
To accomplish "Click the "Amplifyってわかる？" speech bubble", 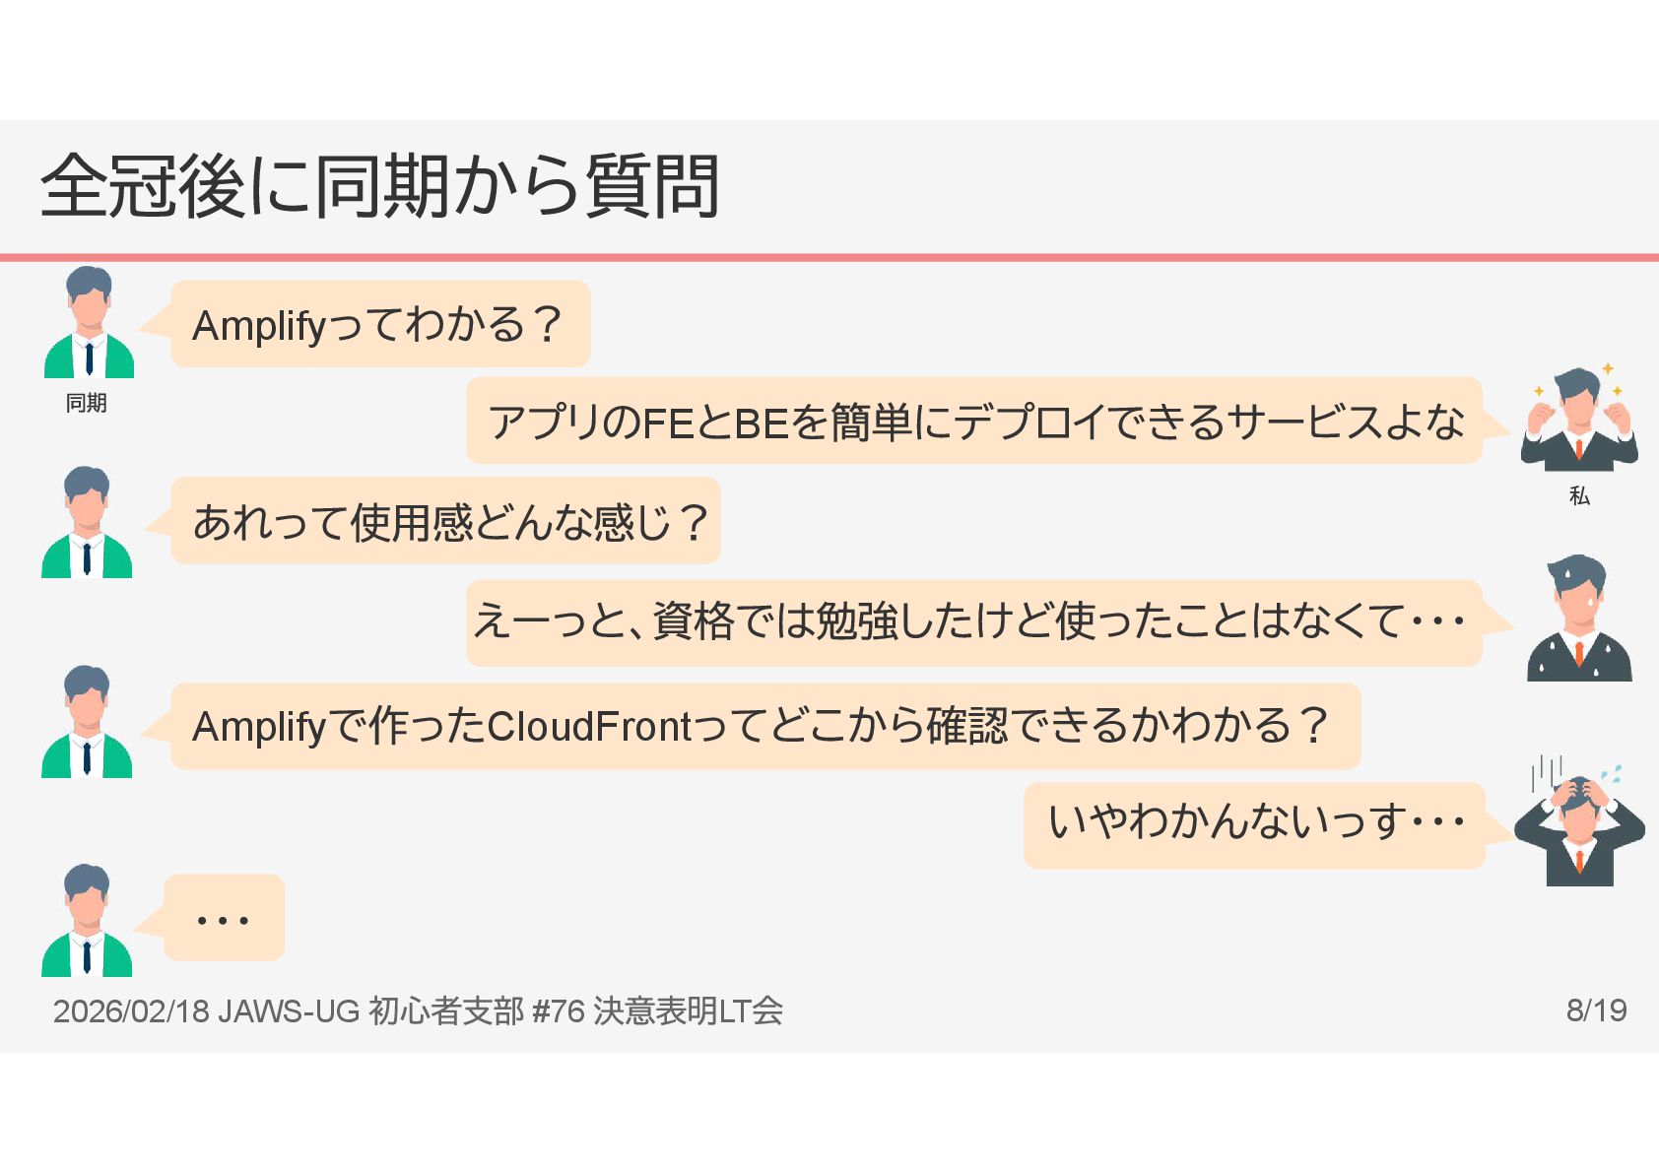I will (380, 324).
